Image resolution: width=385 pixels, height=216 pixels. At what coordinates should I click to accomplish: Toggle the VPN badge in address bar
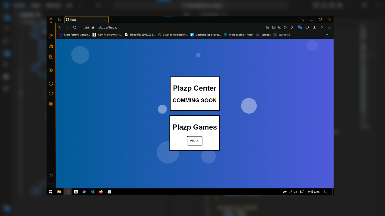(x=87, y=27)
